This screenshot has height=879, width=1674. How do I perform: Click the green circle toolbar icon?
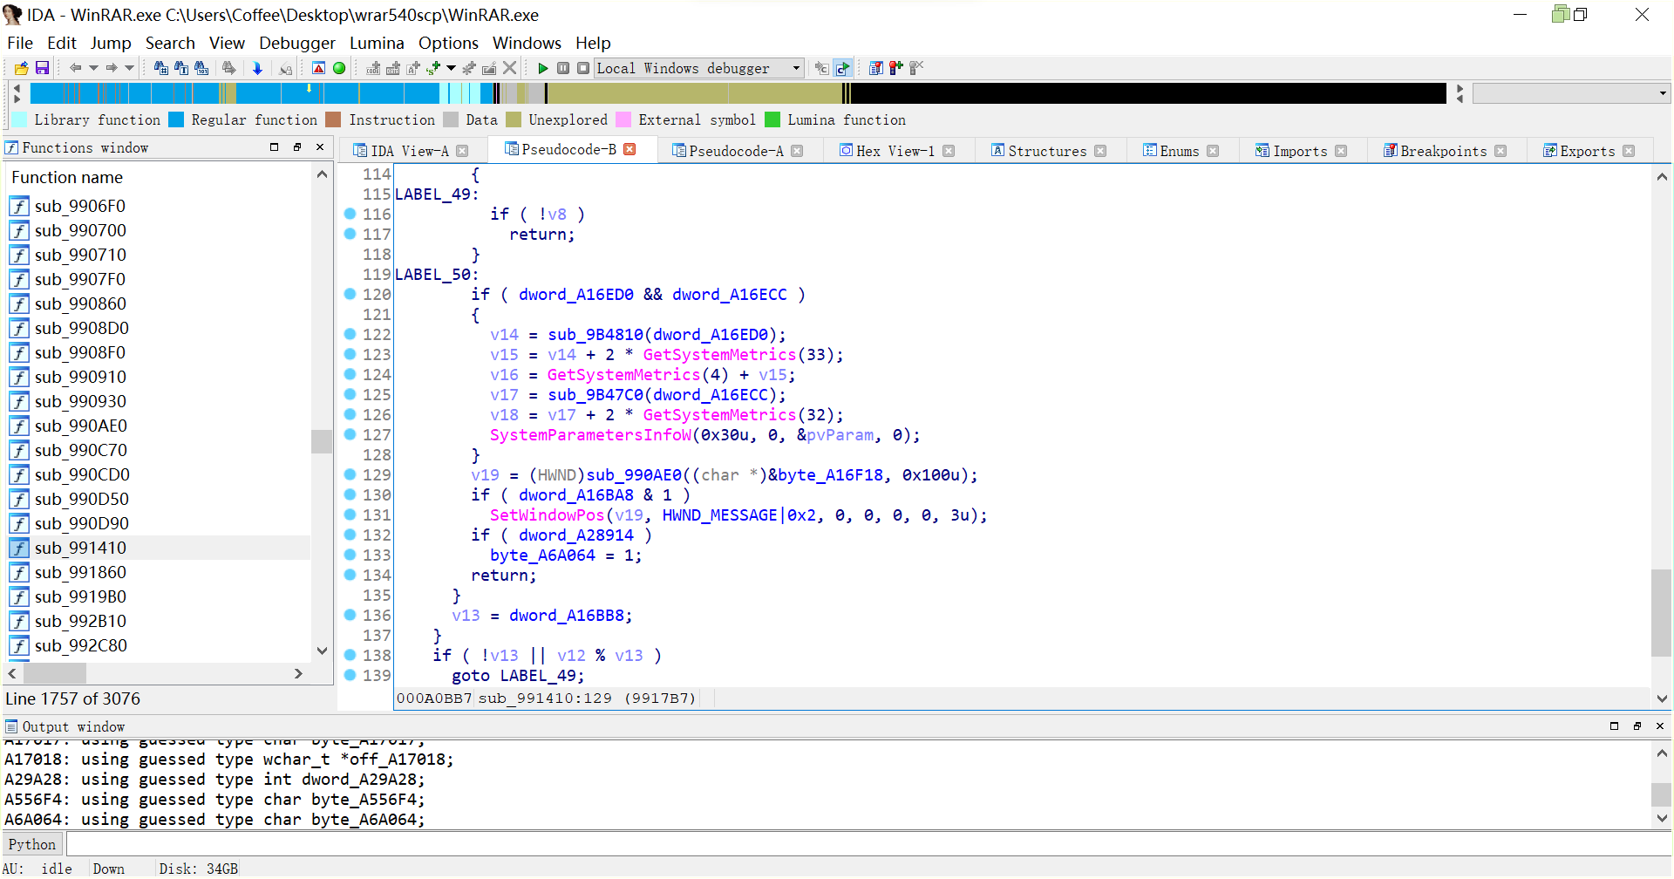pyautogui.click(x=339, y=68)
